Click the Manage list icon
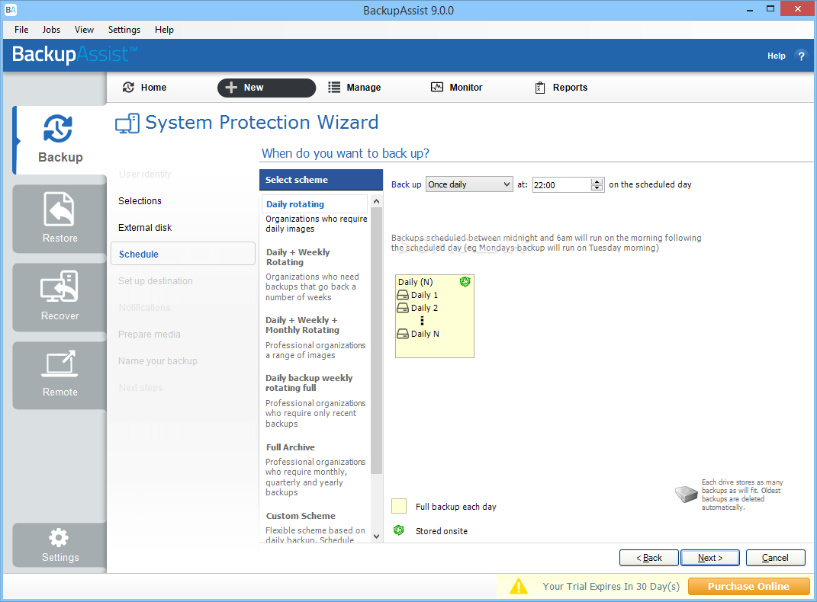Viewport: 817px width, 602px height. pos(334,88)
